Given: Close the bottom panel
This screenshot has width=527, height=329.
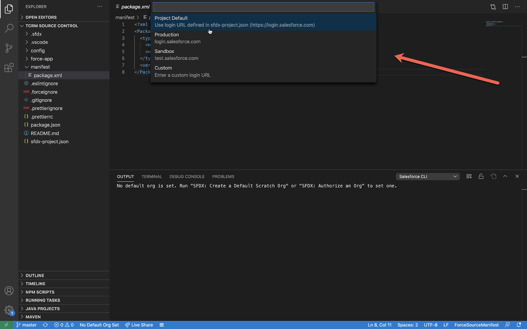Looking at the screenshot, I should [x=517, y=176].
